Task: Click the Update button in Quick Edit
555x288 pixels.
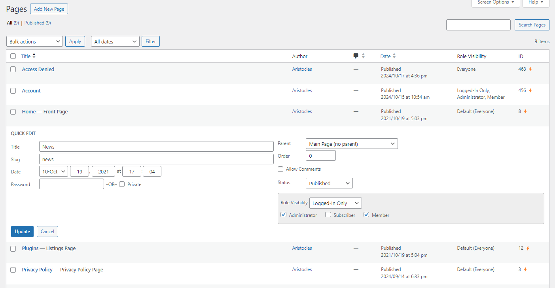Action: pyautogui.click(x=22, y=231)
